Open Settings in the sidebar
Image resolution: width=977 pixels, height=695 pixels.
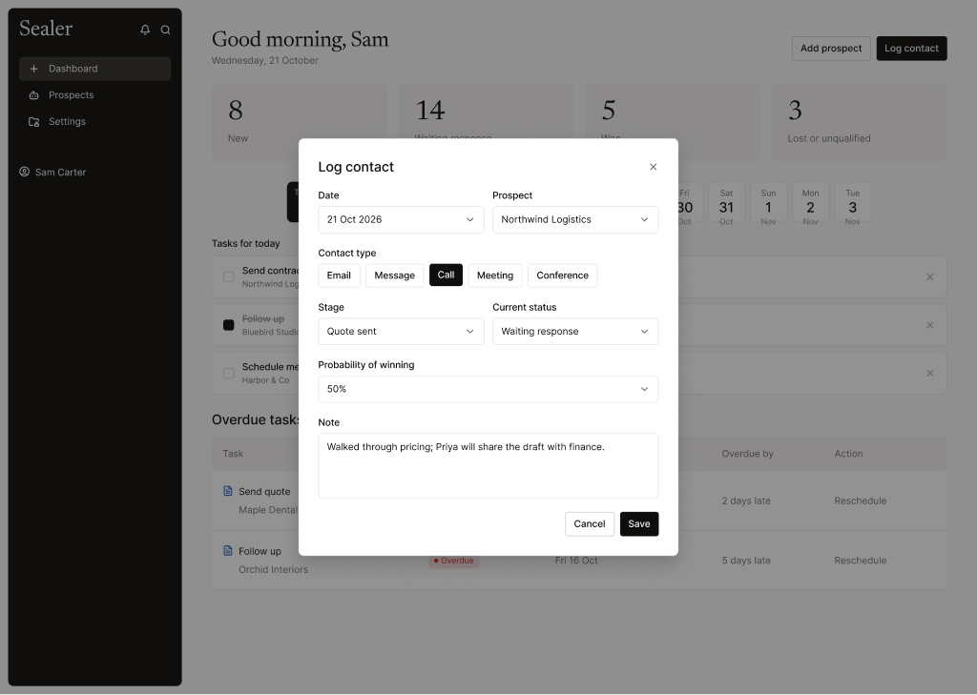click(x=94, y=121)
